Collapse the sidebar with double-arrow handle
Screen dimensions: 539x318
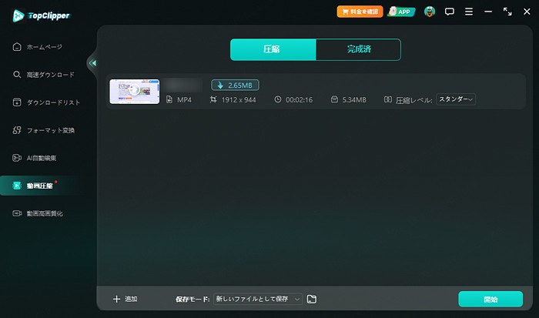tap(92, 63)
